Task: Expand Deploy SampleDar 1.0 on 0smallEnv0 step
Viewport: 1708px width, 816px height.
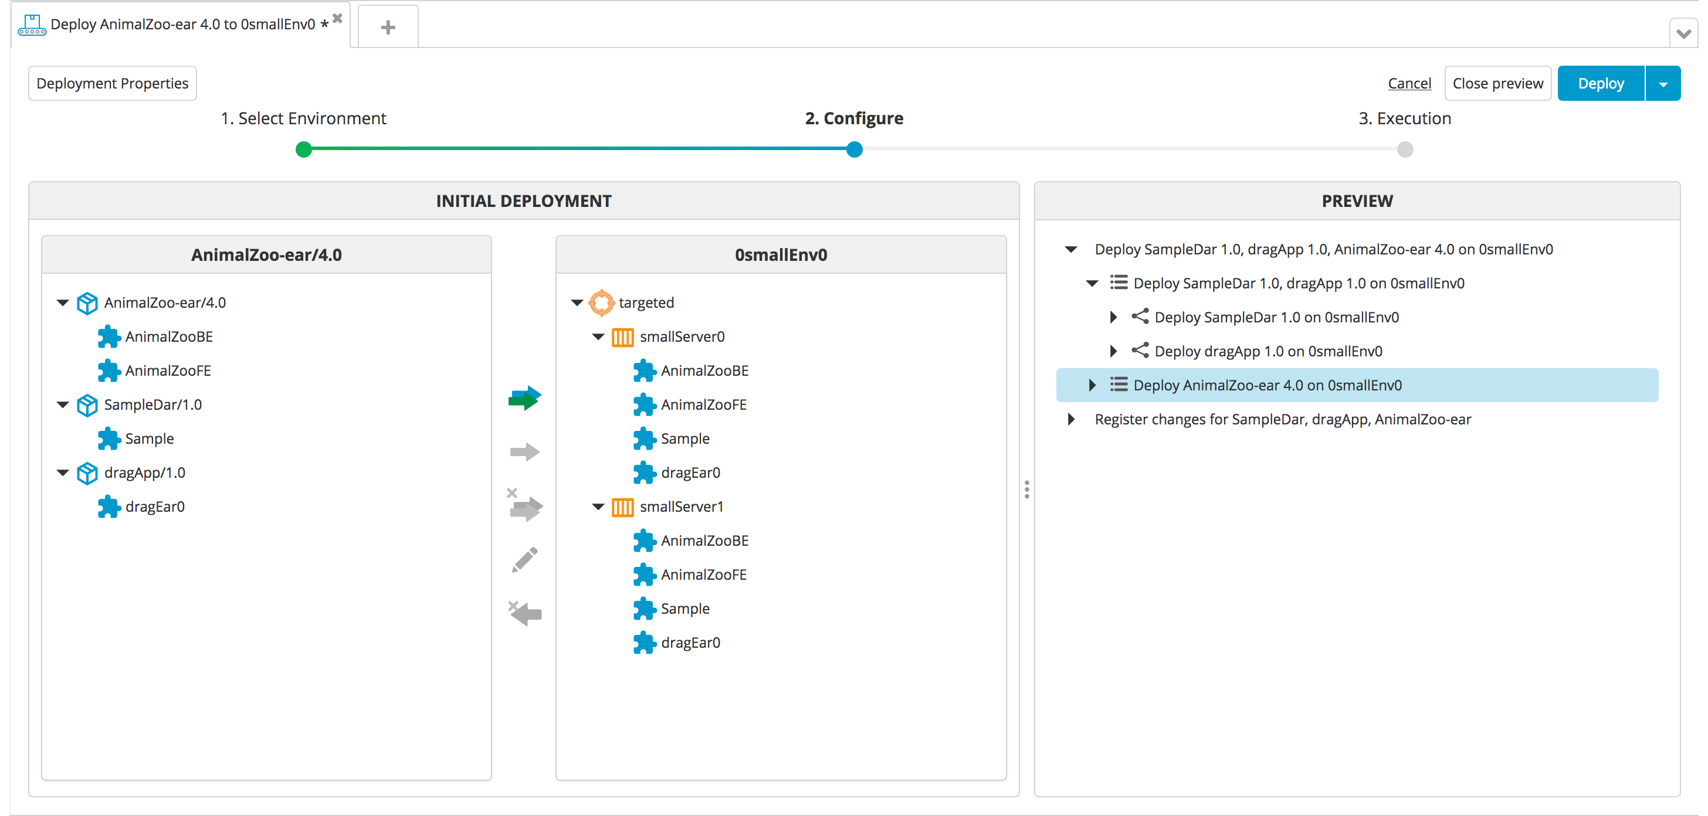Action: (1113, 318)
